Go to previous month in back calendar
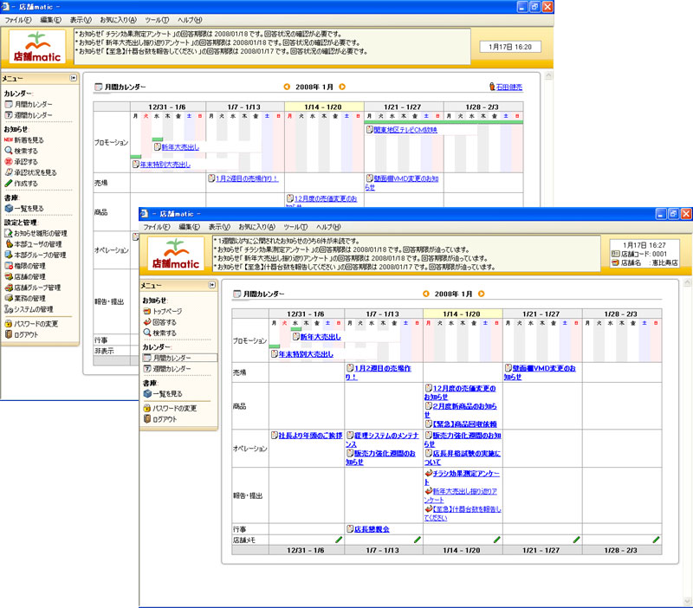 [x=288, y=87]
